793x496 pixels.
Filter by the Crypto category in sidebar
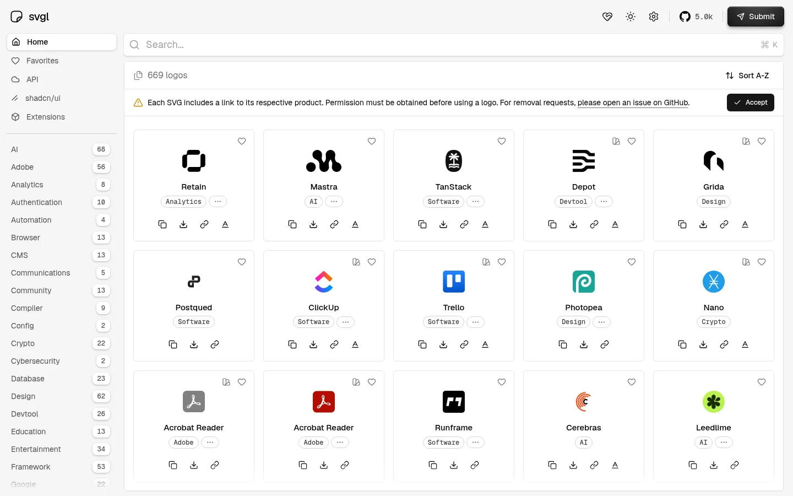[x=61, y=343]
